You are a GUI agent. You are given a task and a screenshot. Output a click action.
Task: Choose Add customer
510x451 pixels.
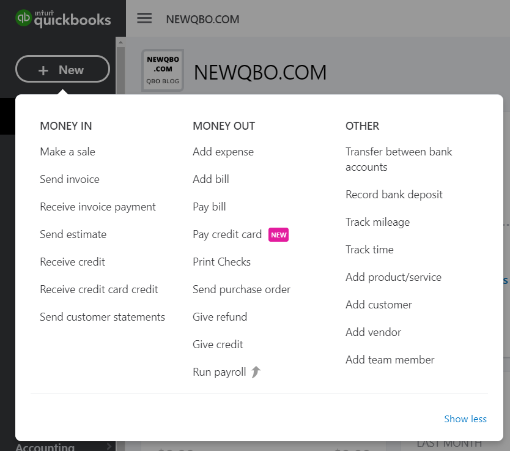(379, 305)
